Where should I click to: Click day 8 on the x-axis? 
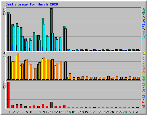[40, 112]
